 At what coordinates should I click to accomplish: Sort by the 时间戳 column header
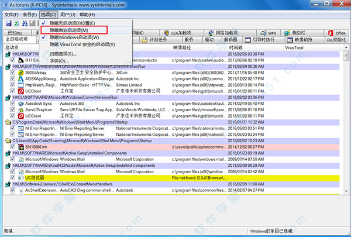(x=256, y=48)
